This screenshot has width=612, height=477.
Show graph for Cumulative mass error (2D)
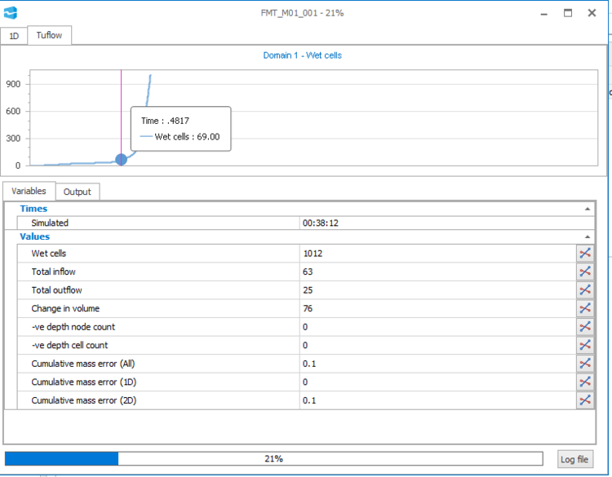point(585,400)
